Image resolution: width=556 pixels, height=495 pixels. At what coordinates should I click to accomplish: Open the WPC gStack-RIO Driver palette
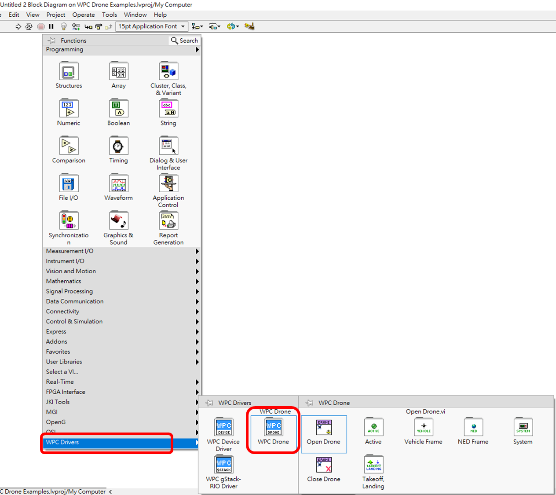point(223,465)
